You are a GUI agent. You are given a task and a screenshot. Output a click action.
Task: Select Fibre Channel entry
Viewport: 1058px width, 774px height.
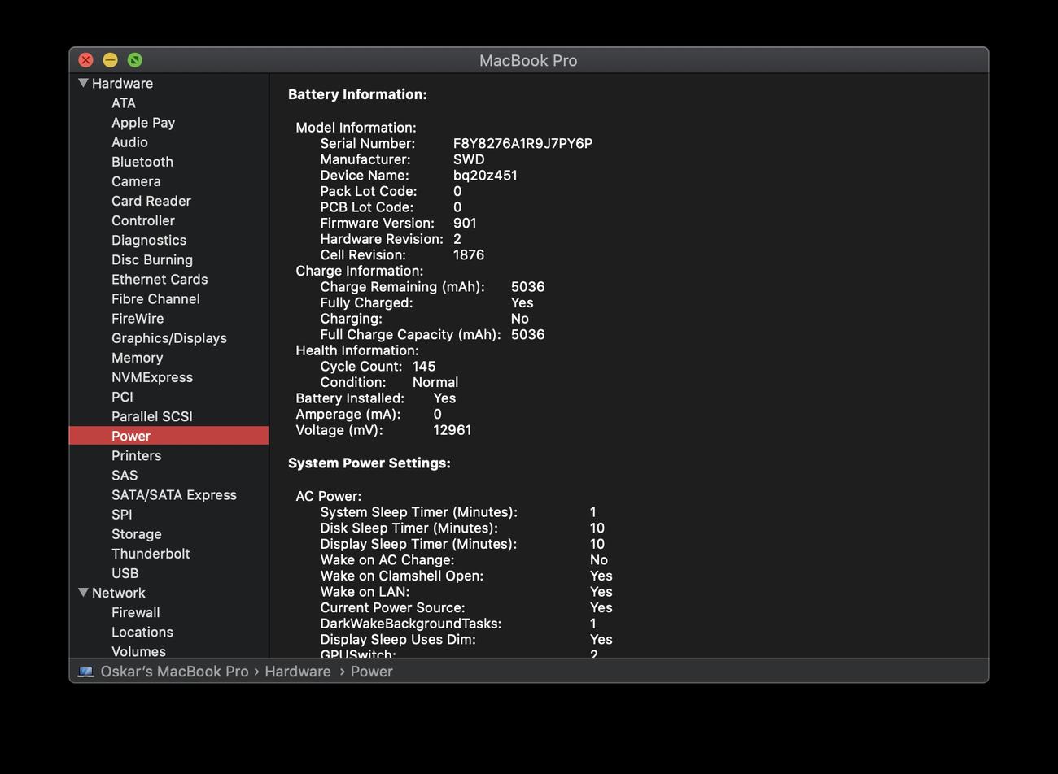[x=155, y=298]
